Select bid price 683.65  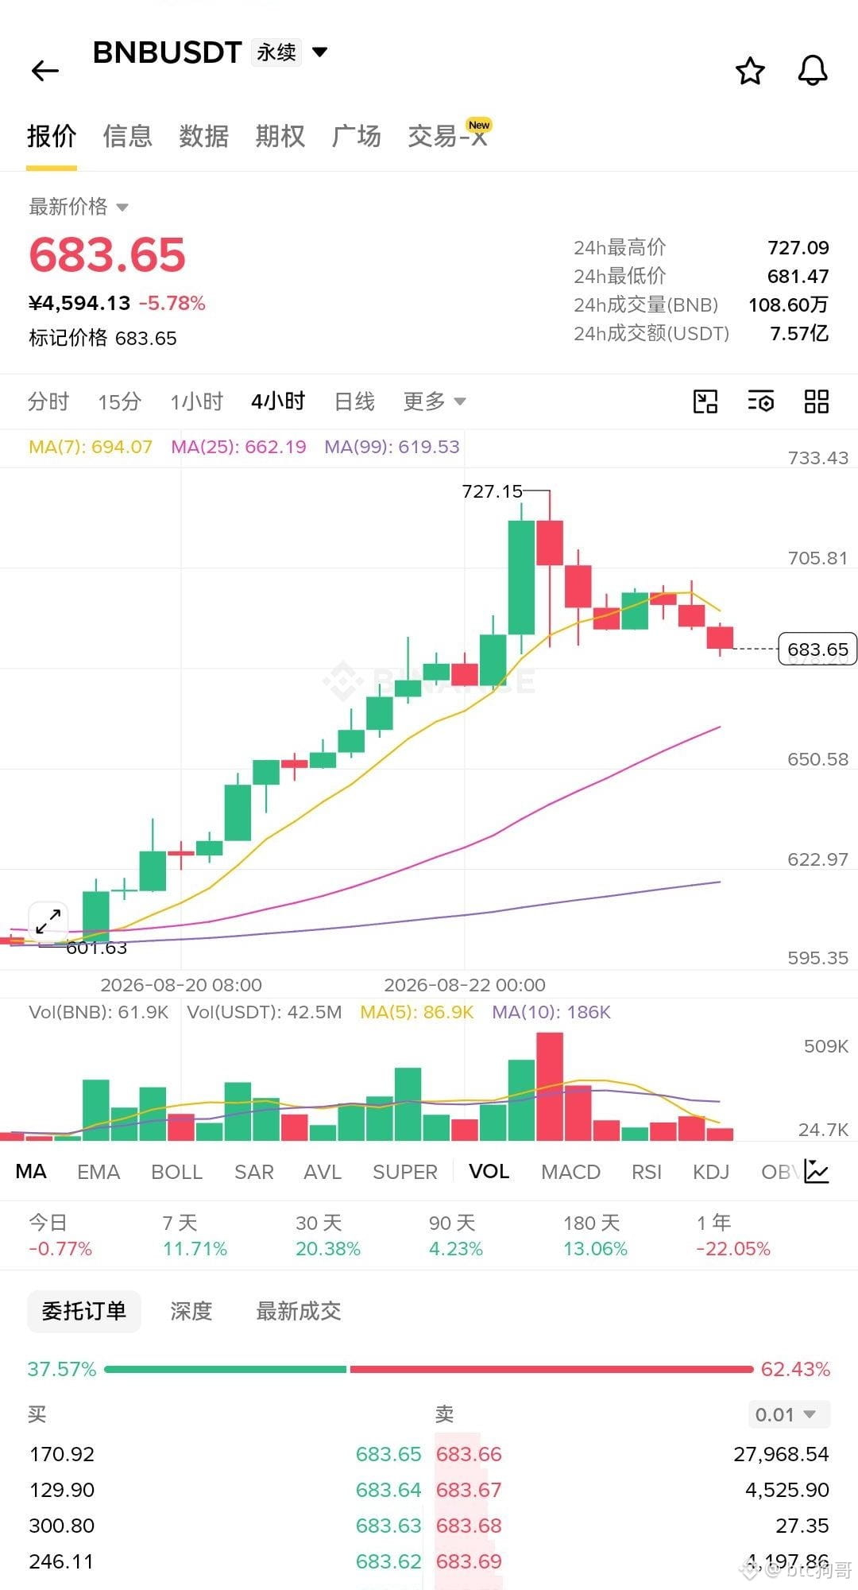click(388, 1454)
